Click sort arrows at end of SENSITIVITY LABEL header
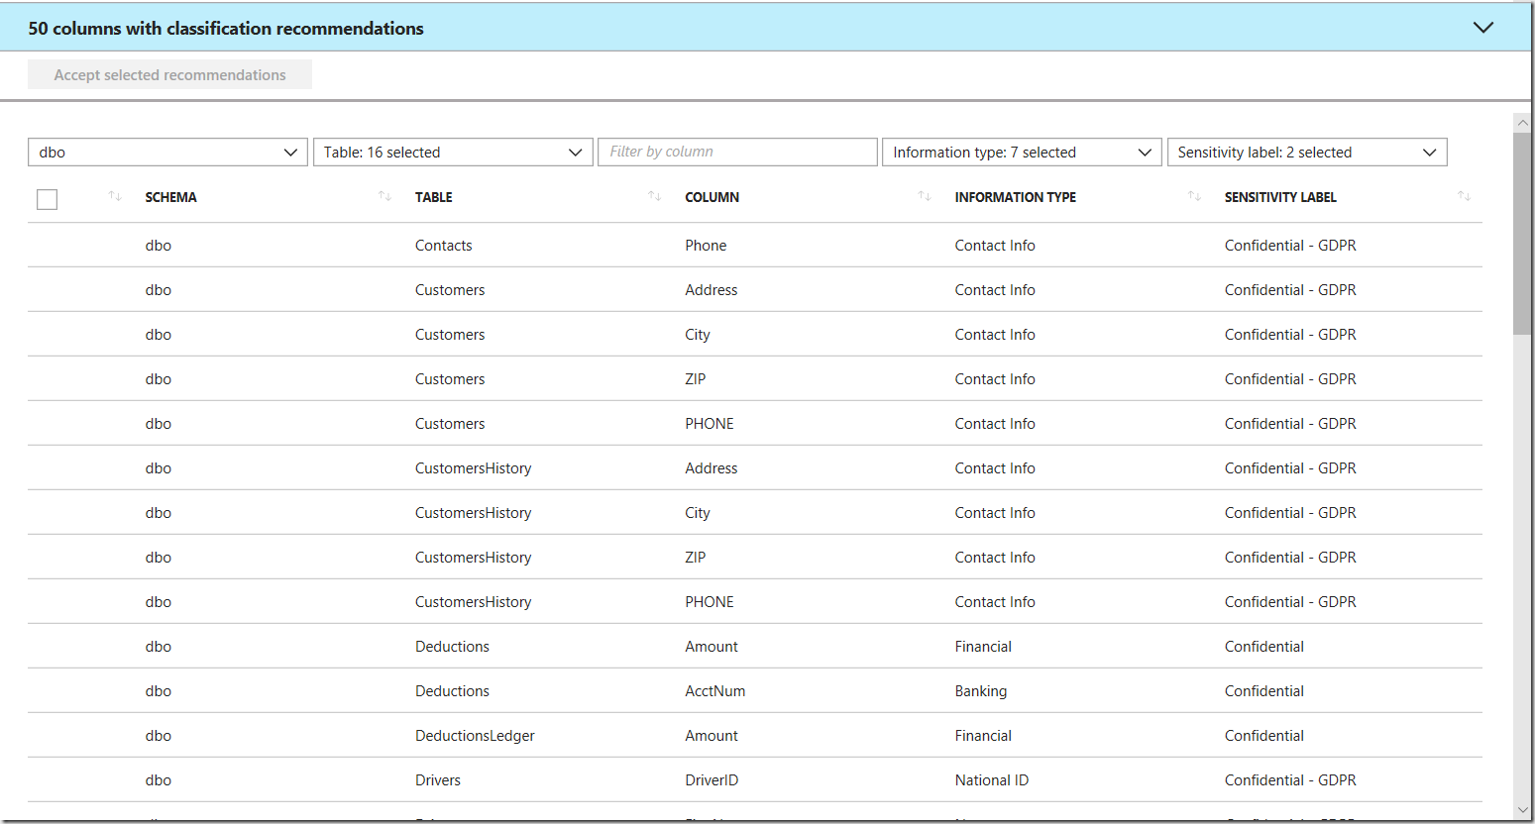 tap(1464, 196)
